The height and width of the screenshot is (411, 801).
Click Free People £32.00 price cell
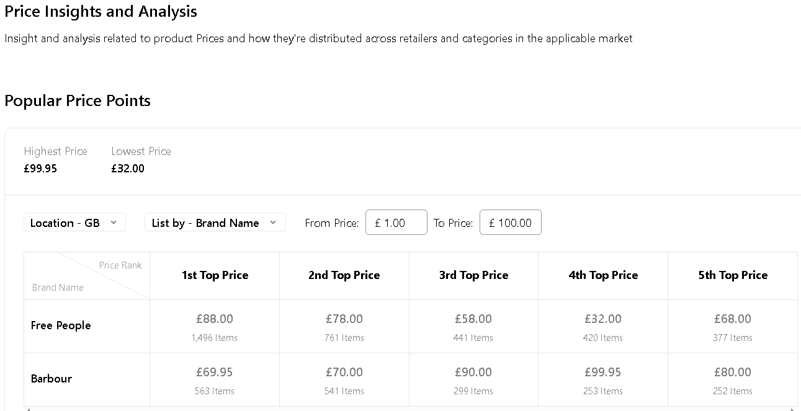coord(603,327)
